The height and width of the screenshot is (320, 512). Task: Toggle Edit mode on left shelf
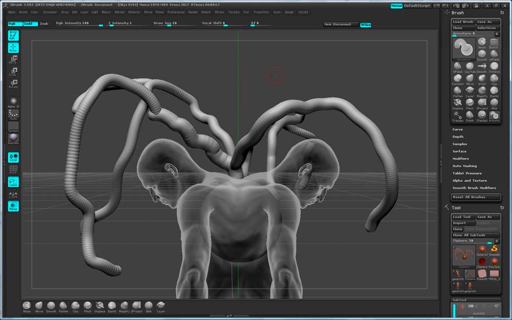click(13, 35)
